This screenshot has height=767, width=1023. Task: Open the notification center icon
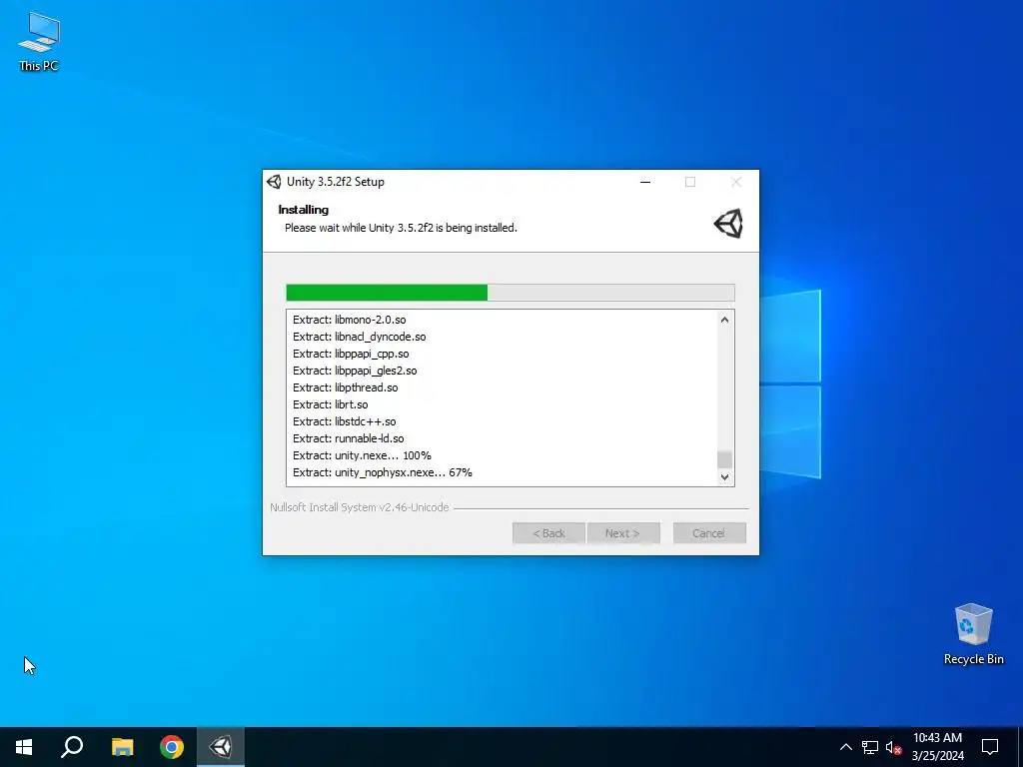pos(990,747)
